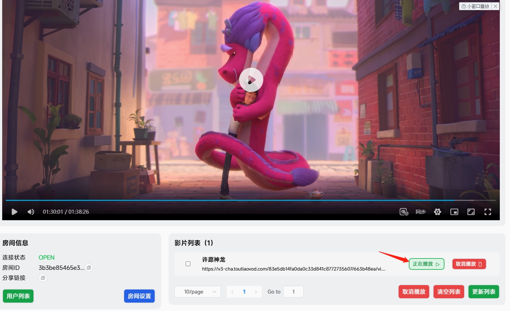Focus the Go to page input

pyautogui.click(x=293, y=292)
